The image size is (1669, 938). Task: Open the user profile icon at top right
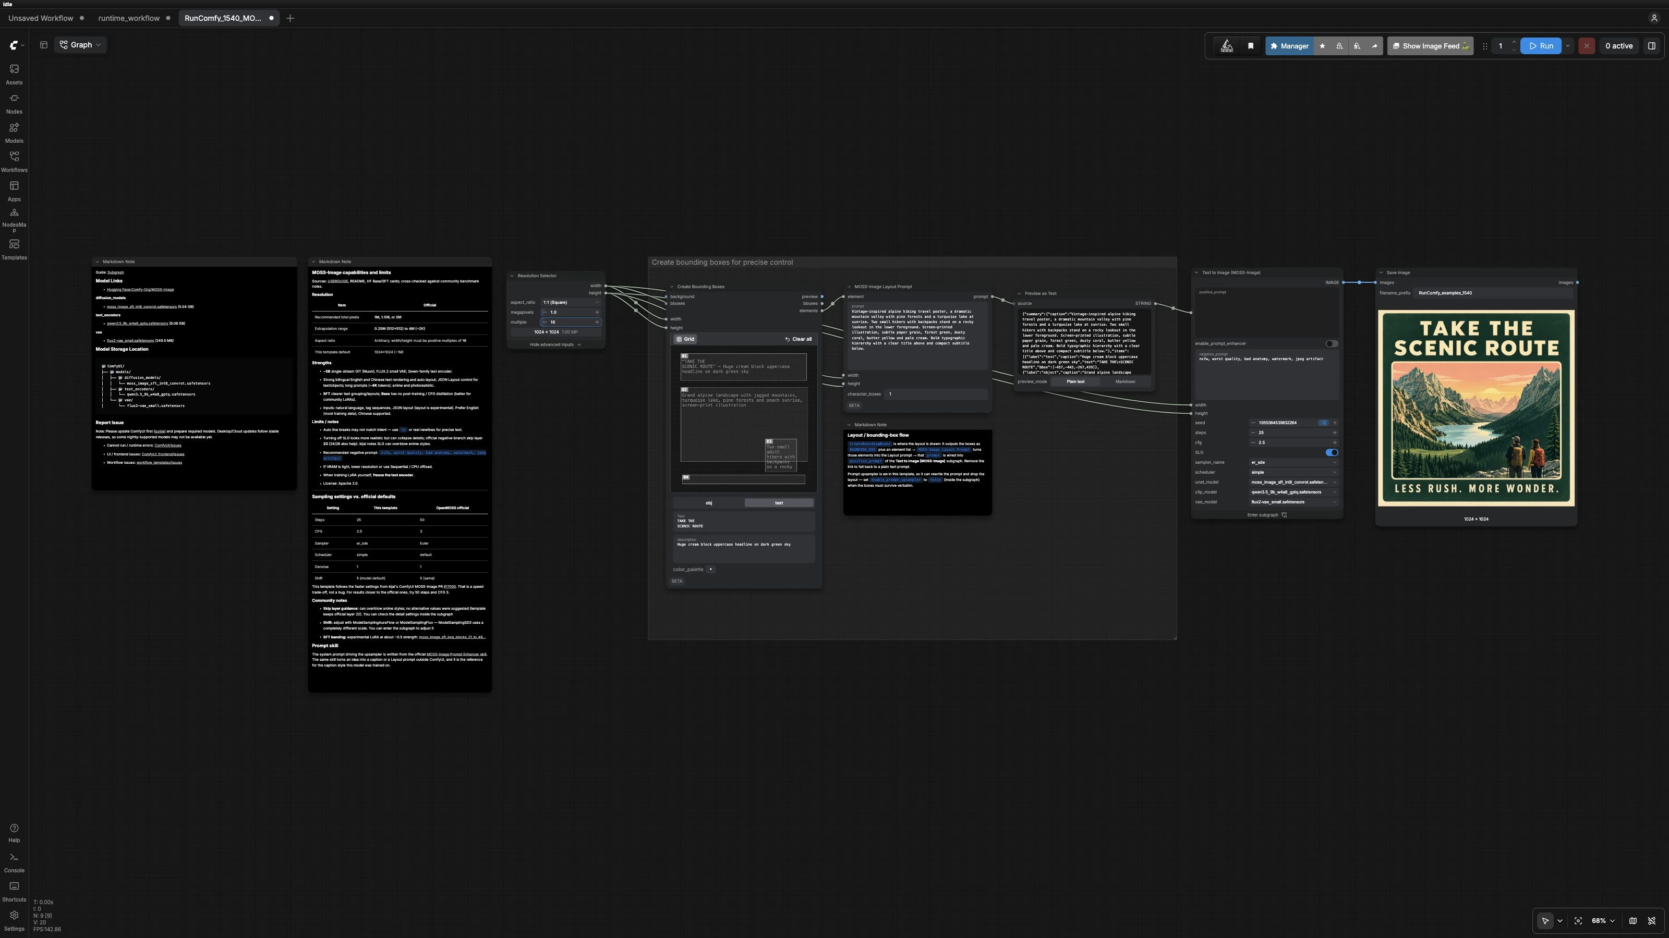coord(1653,18)
